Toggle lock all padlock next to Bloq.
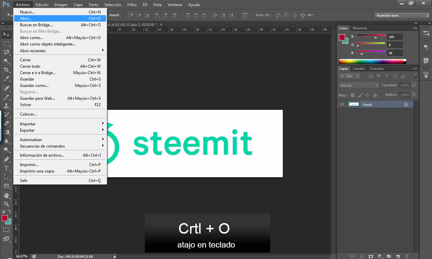The height and width of the screenshot is (259, 432). click(x=375, y=95)
